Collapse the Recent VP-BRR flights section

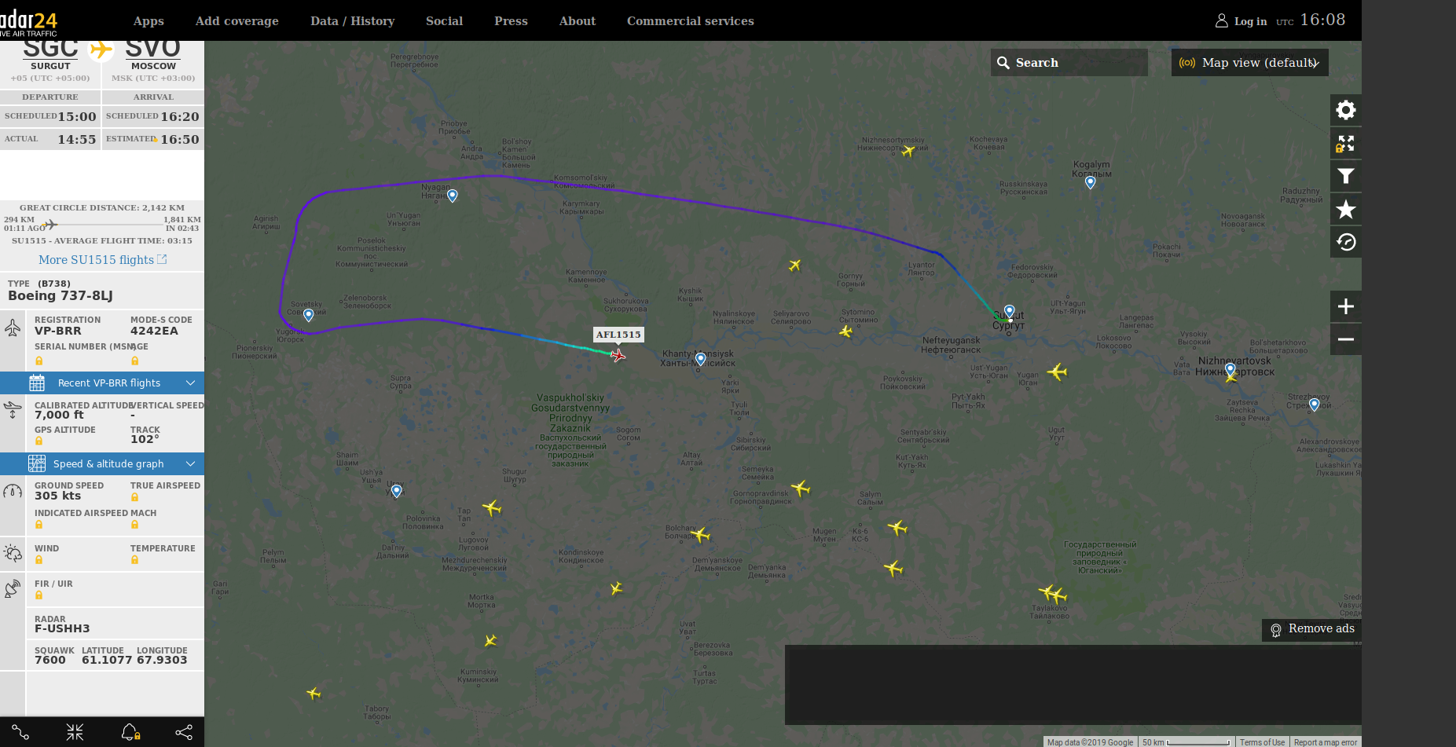(190, 383)
